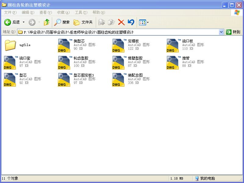
Task: Select the 装配总图 DWG file icon
Action: pos(118,80)
